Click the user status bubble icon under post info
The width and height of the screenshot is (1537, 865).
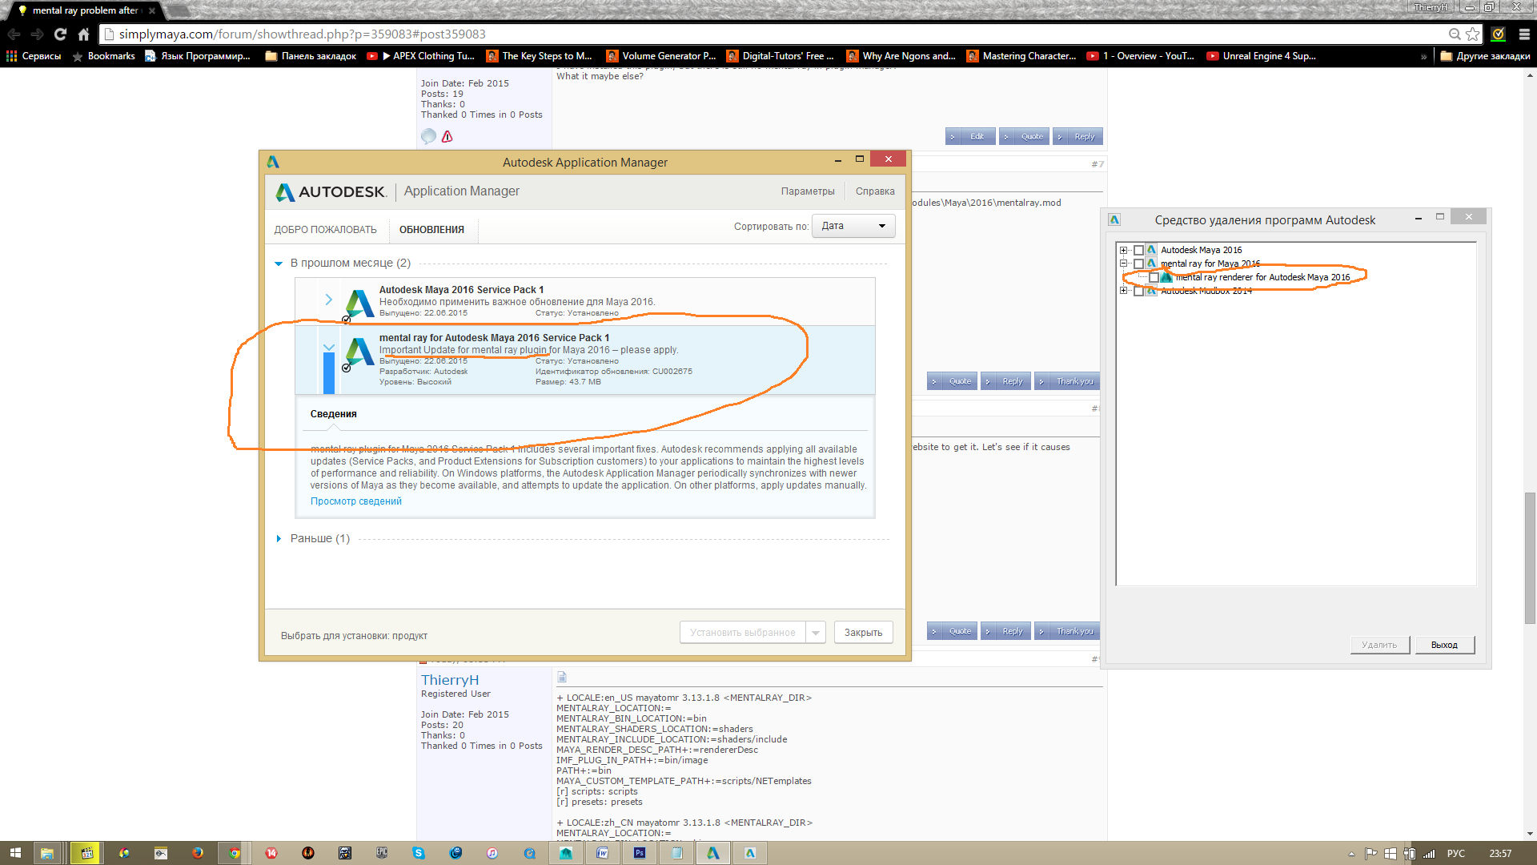429,136
